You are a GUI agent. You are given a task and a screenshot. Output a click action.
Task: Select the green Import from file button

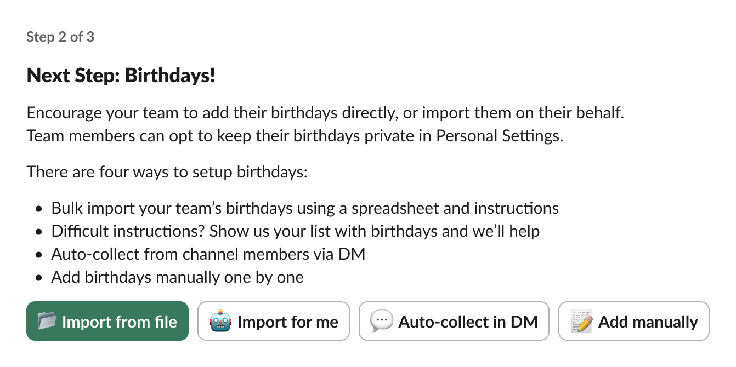(107, 322)
